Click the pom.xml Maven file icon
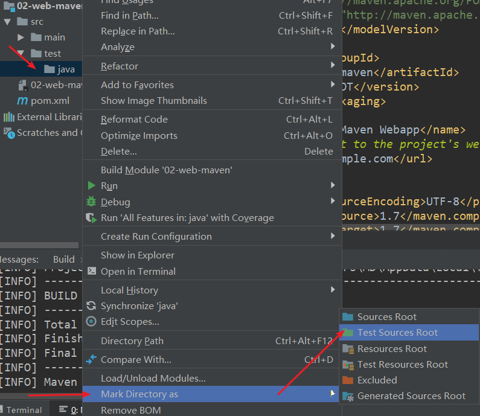The image size is (480, 416). (22, 101)
